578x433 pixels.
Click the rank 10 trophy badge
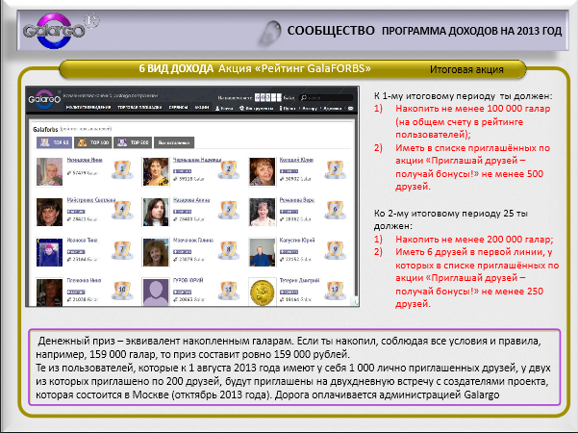pos(122,291)
